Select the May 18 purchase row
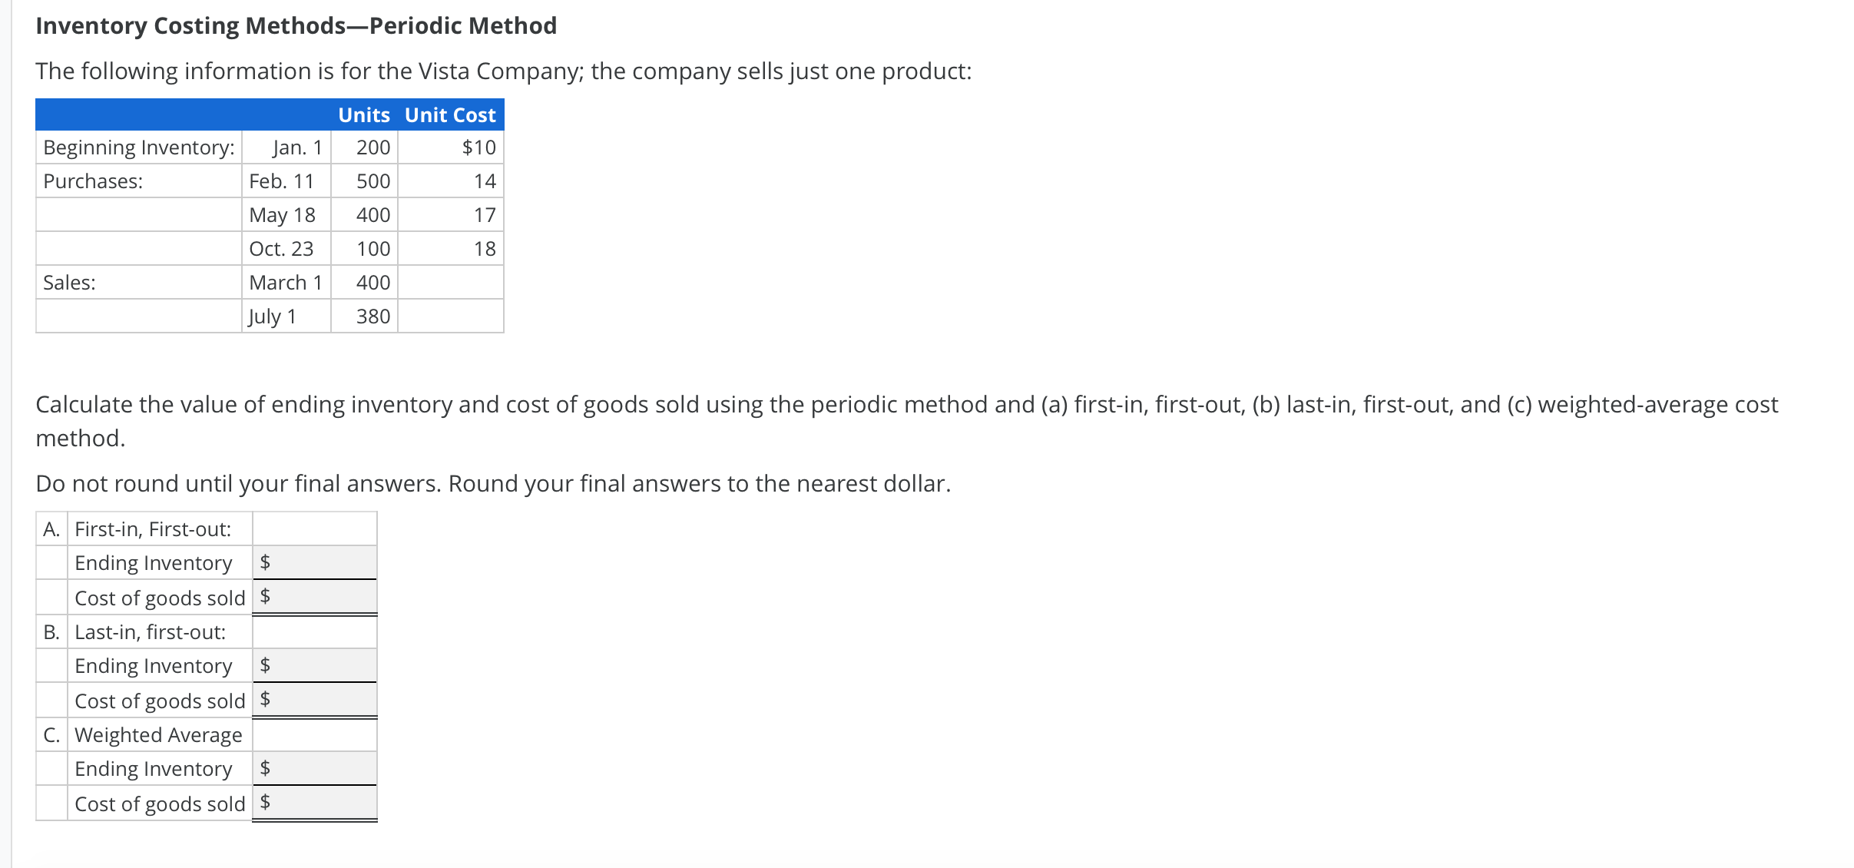Screen dimensions: 1854x868 [x=282, y=215]
